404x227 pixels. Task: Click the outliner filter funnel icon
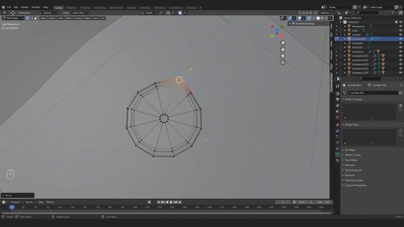(x=393, y=13)
